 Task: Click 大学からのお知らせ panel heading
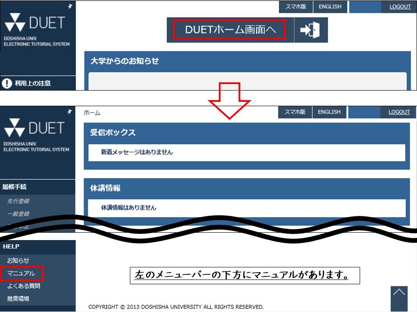pos(125,61)
